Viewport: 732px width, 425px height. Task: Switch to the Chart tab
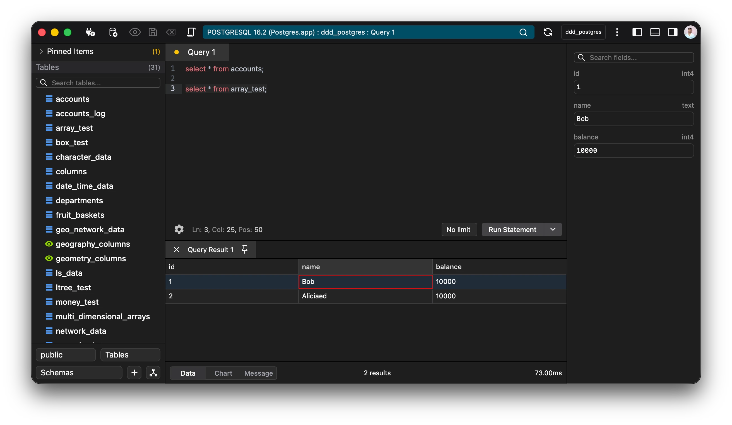point(223,373)
